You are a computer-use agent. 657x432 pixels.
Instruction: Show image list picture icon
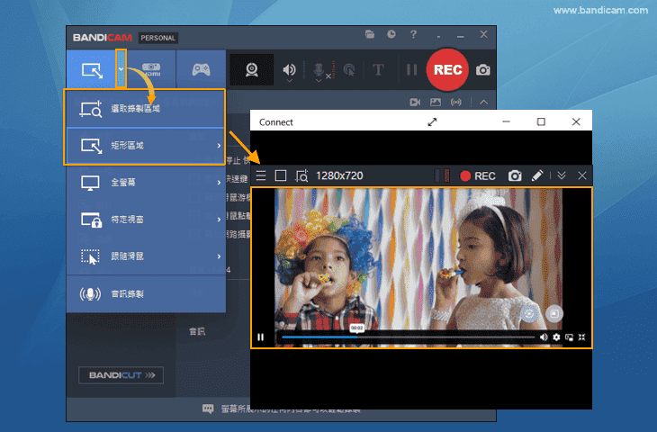pos(436,103)
